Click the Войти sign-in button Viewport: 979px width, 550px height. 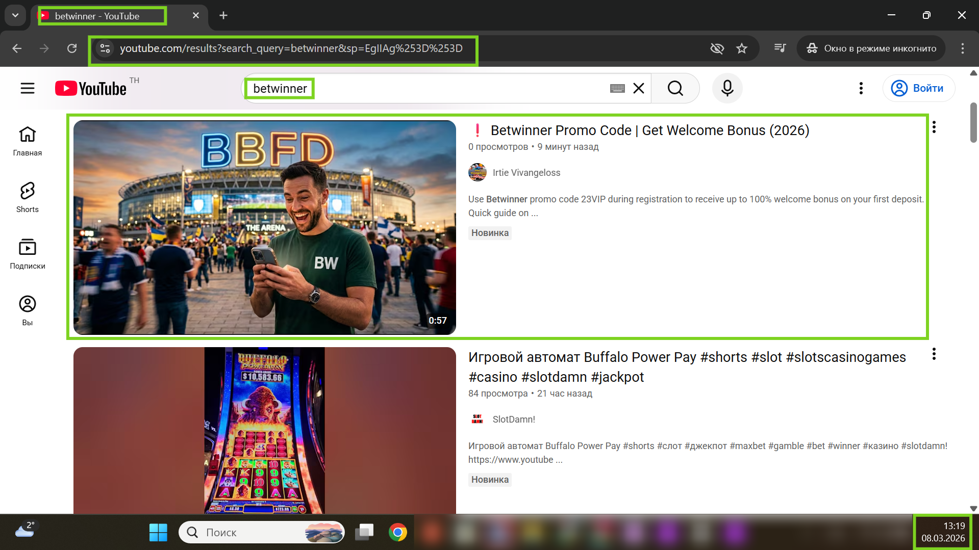coord(918,88)
